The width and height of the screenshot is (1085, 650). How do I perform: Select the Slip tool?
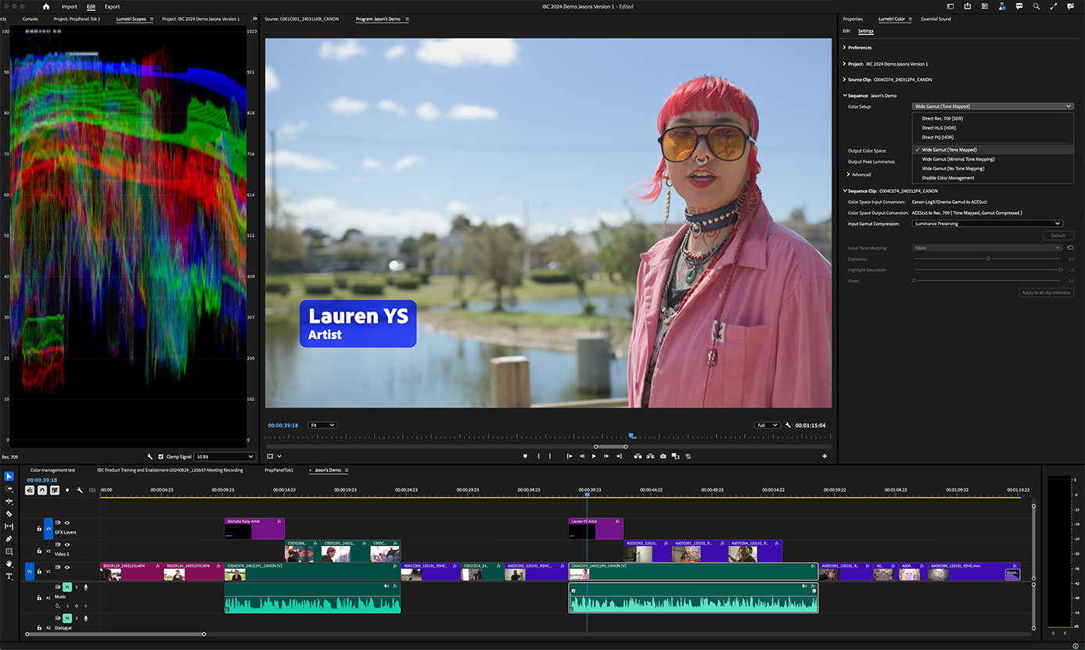(x=9, y=527)
